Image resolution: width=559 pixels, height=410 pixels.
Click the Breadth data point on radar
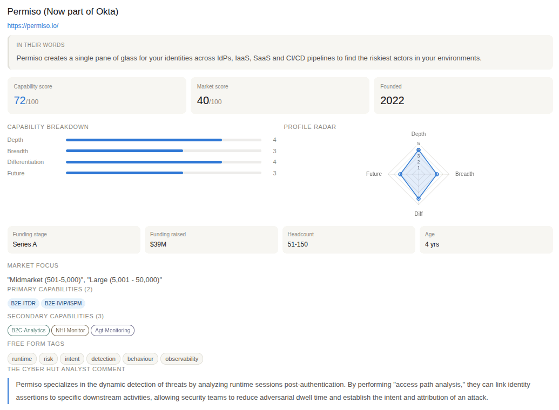(x=437, y=174)
